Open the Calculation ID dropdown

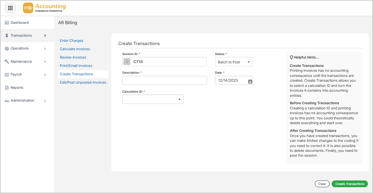click(x=153, y=99)
